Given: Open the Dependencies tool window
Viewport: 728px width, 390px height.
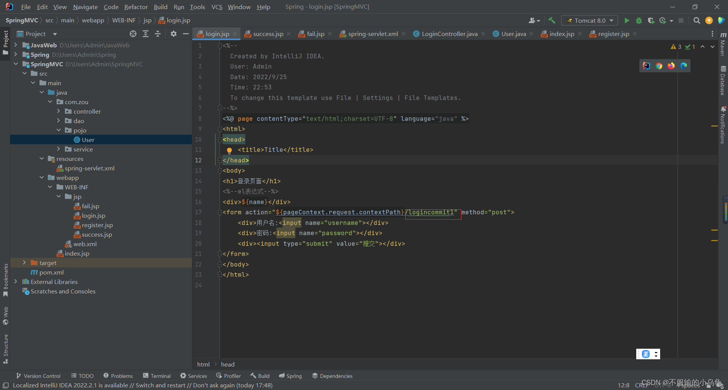Looking at the screenshot, I should [x=332, y=376].
